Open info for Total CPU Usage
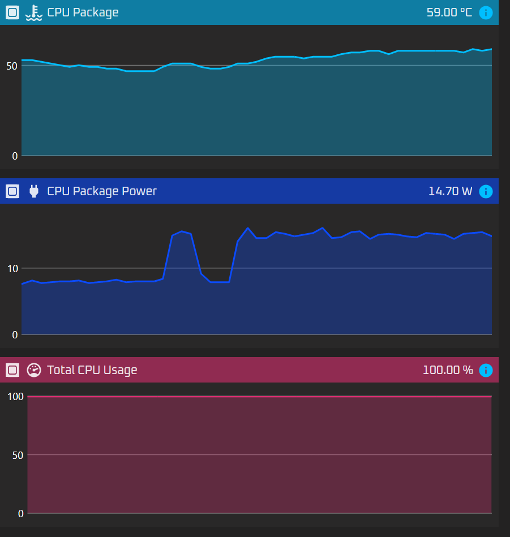Screen dimensions: 510x537 [486, 370]
